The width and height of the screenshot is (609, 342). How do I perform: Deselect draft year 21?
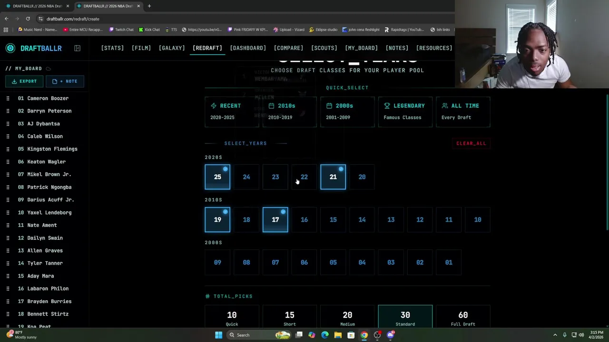pyautogui.click(x=333, y=177)
